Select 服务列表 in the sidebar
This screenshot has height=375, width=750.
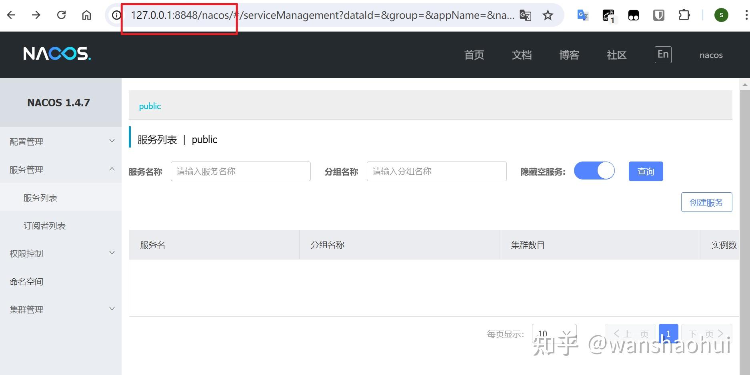click(x=61, y=197)
